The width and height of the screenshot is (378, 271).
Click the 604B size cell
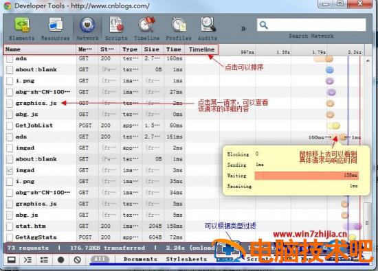point(155,237)
